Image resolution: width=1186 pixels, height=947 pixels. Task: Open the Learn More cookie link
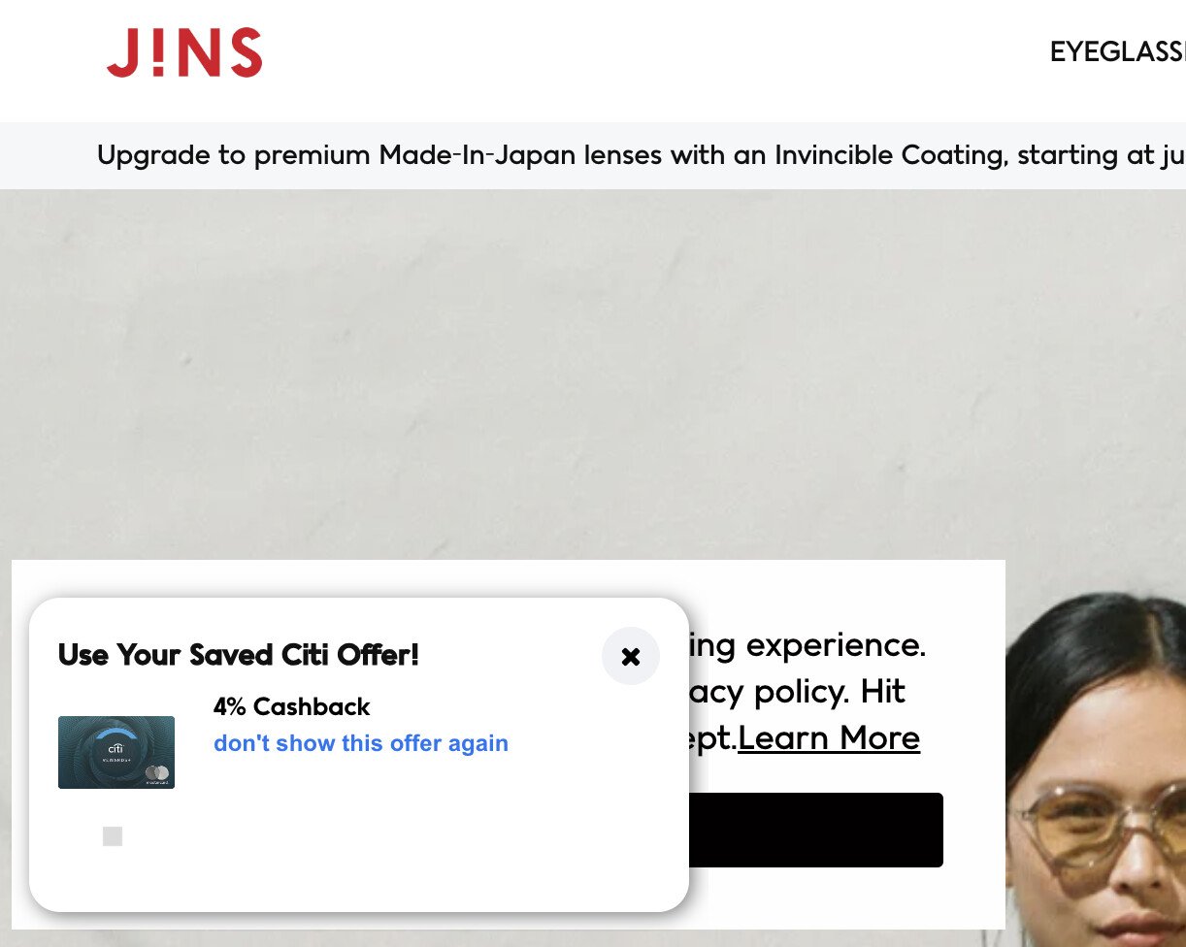point(829,738)
